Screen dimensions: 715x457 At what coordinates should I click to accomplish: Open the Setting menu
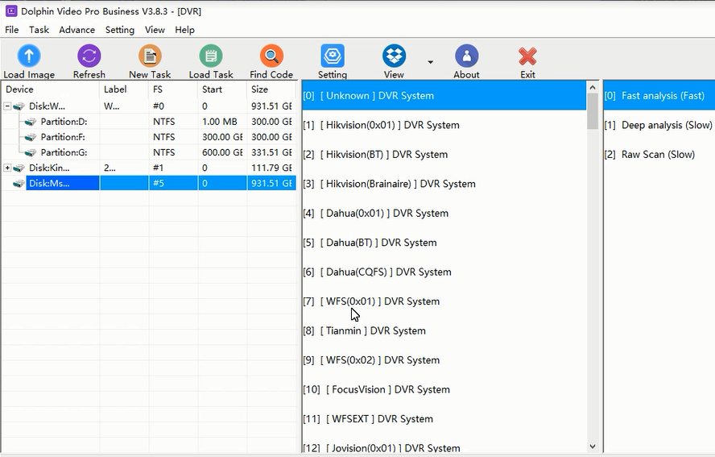(x=120, y=30)
